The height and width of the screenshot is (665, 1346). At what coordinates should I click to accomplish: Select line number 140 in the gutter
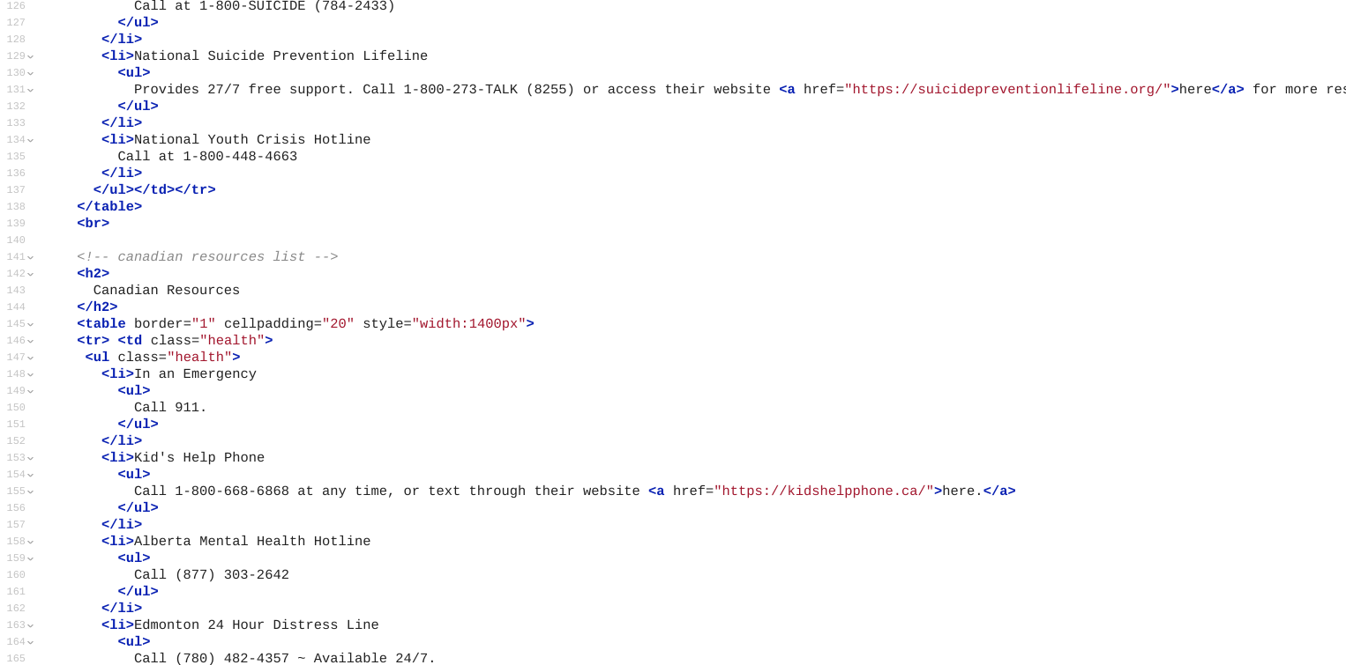pyautogui.click(x=16, y=240)
